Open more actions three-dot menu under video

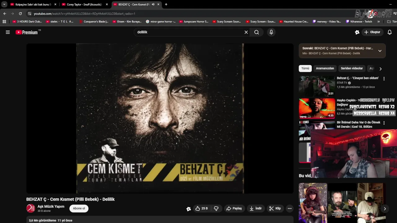click(290, 208)
